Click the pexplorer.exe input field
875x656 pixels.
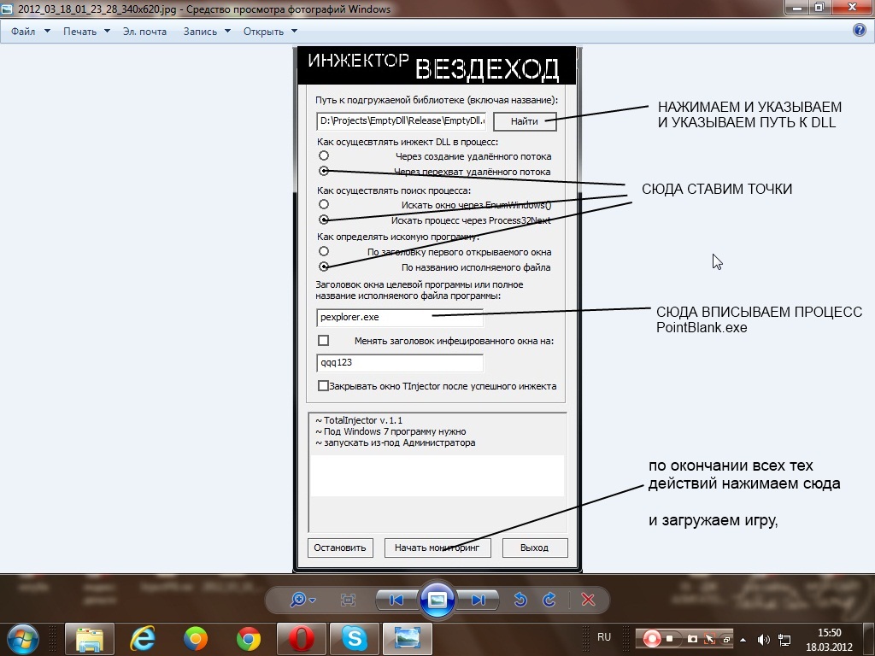400,318
